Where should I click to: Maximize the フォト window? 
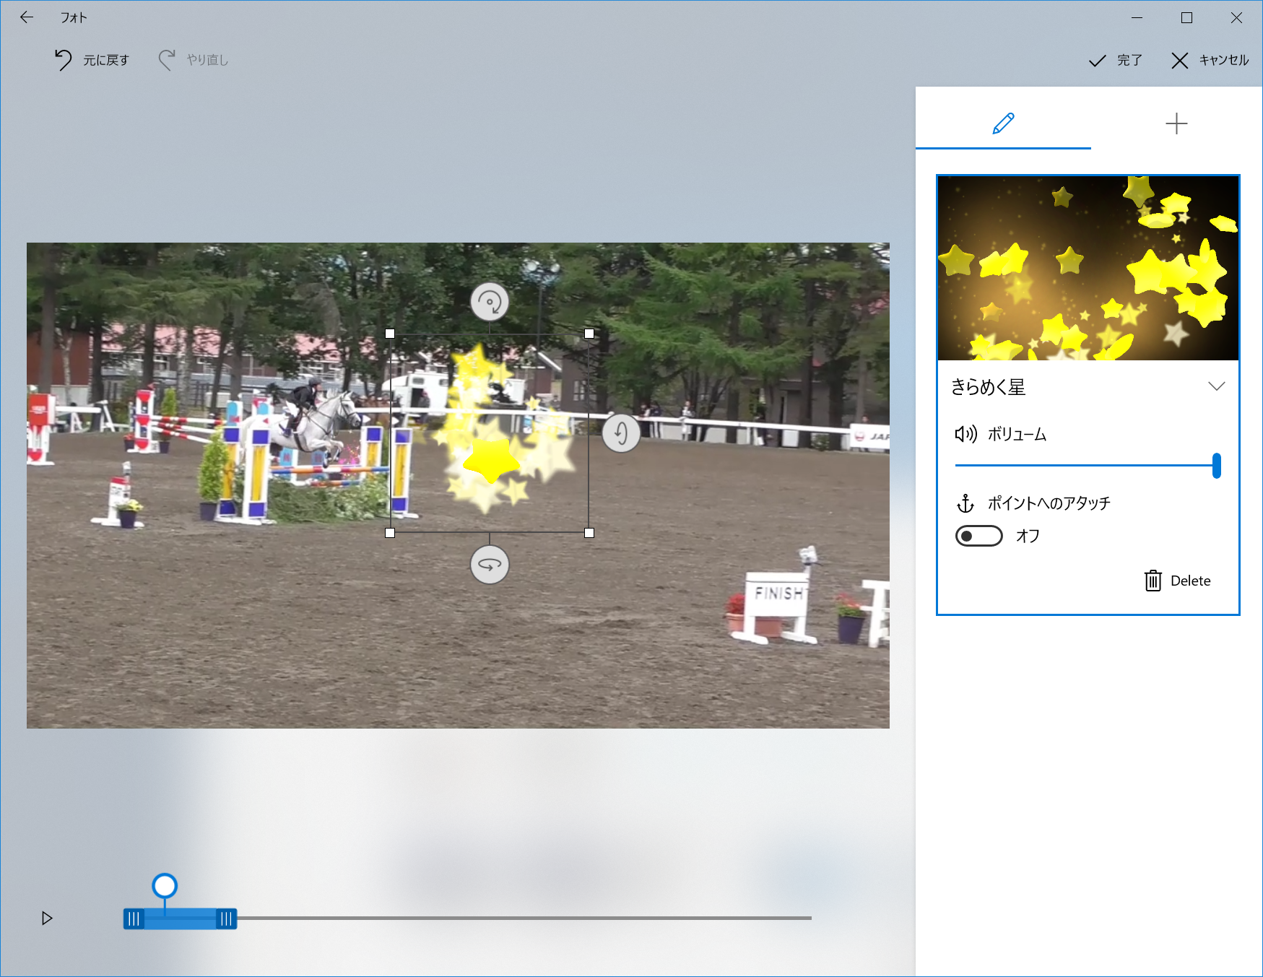[x=1186, y=17]
